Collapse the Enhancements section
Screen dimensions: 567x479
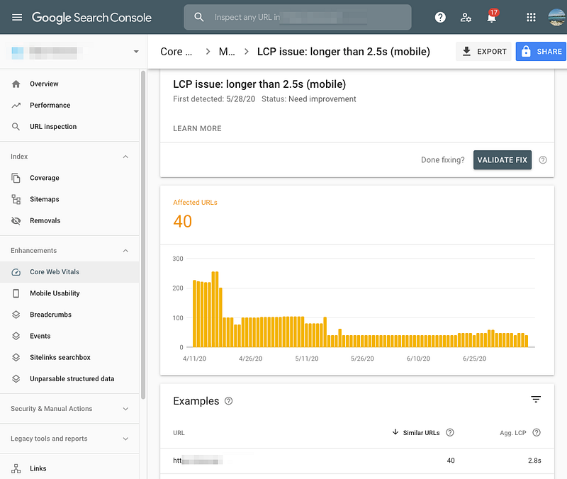pos(126,251)
